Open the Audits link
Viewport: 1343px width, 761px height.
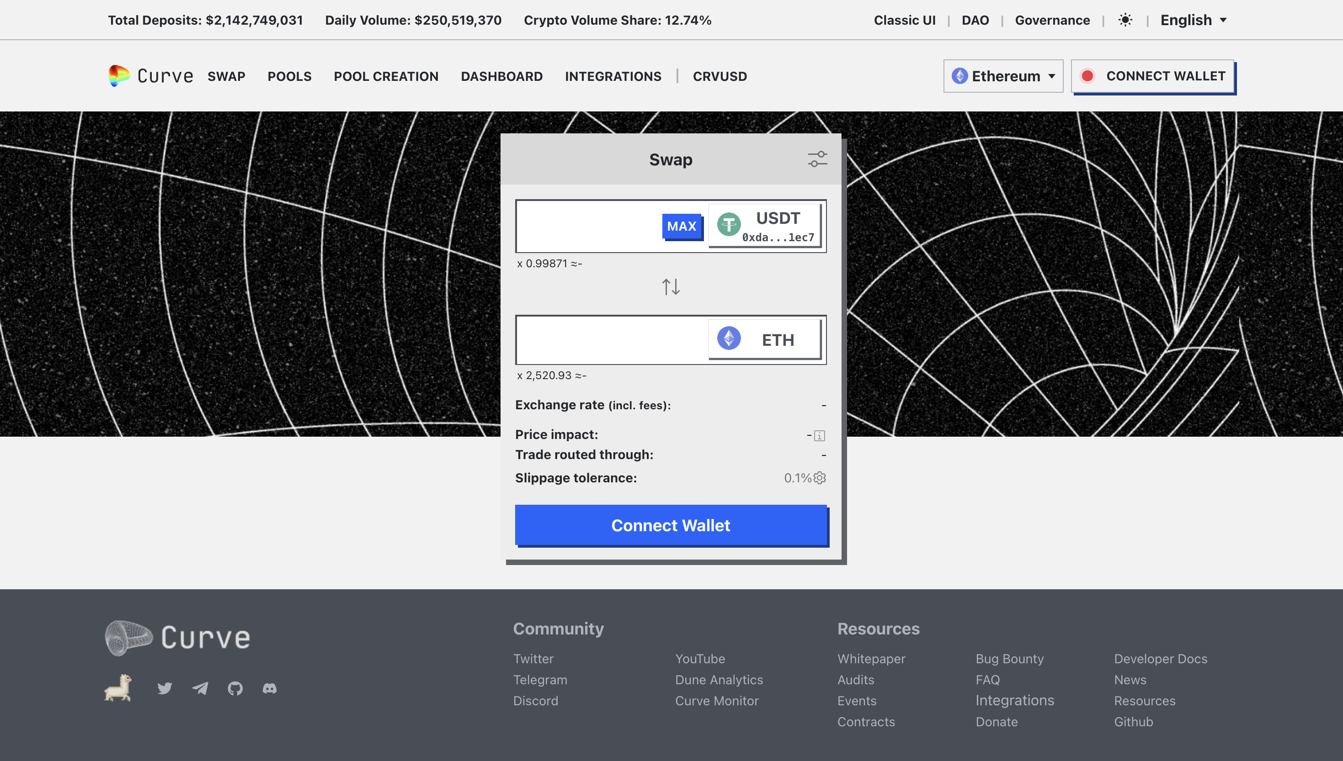click(856, 680)
